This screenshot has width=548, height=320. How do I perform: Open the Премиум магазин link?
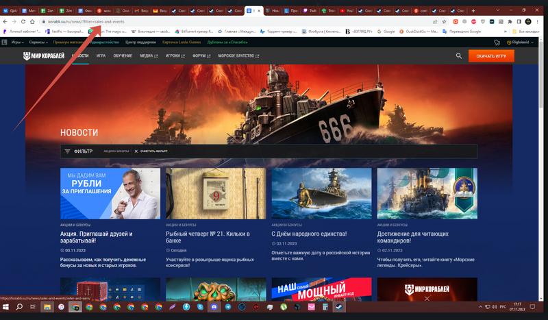(x=69, y=42)
